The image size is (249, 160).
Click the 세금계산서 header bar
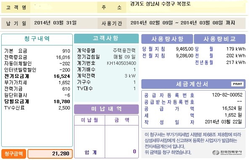coord(193,84)
